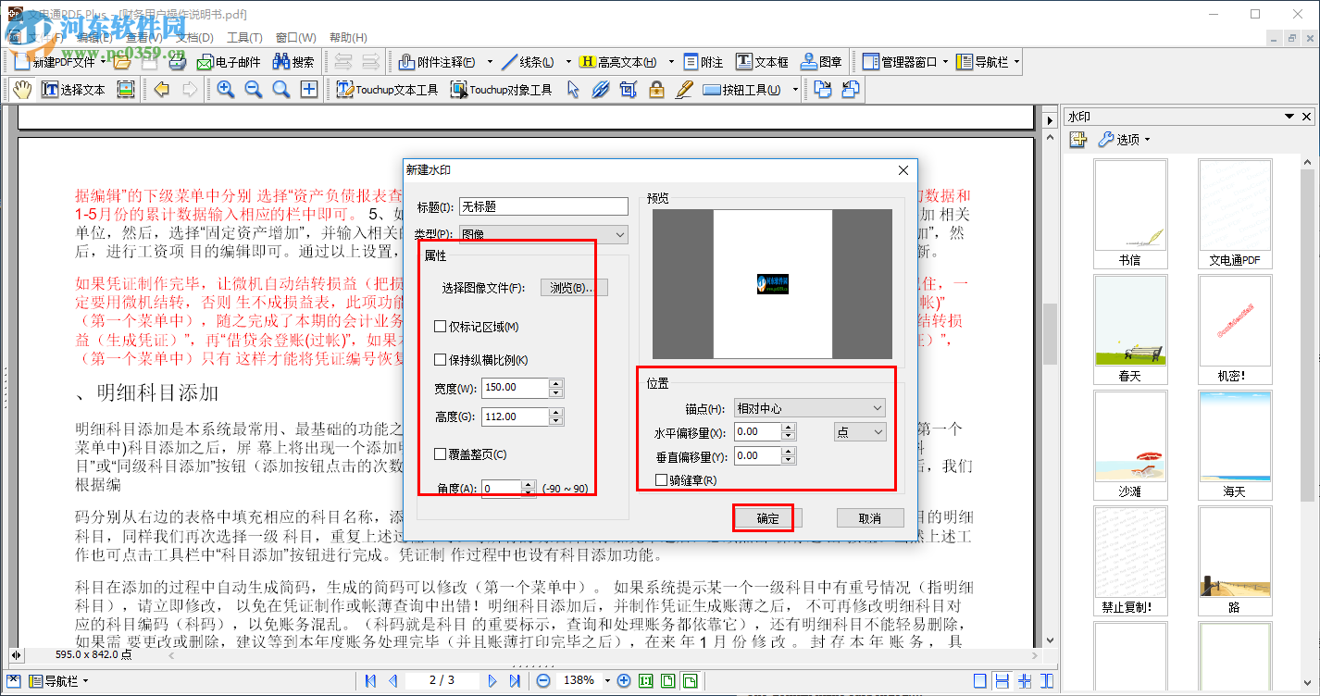Select the 高亮文本 highlight tool

(x=617, y=62)
